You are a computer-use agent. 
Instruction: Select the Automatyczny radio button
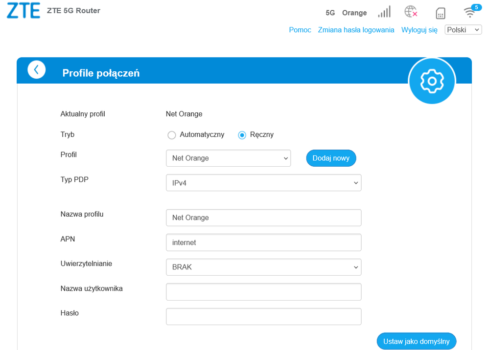pyautogui.click(x=172, y=135)
